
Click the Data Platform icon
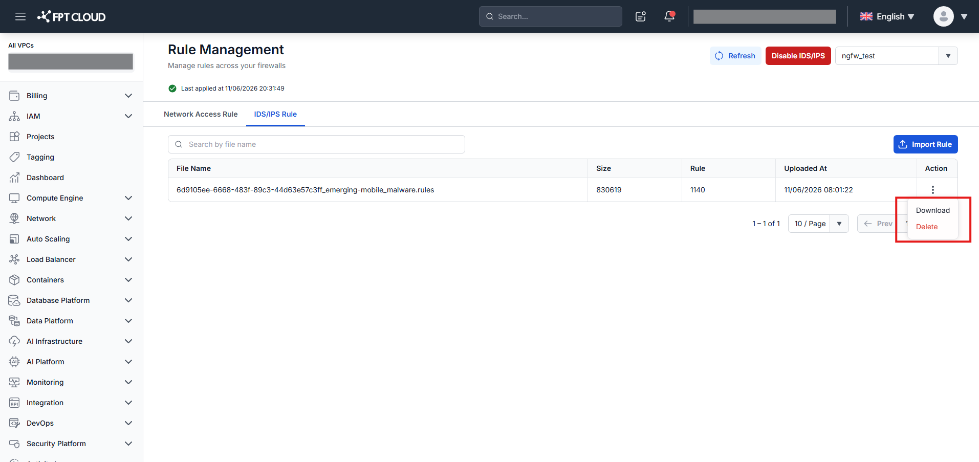click(14, 321)
